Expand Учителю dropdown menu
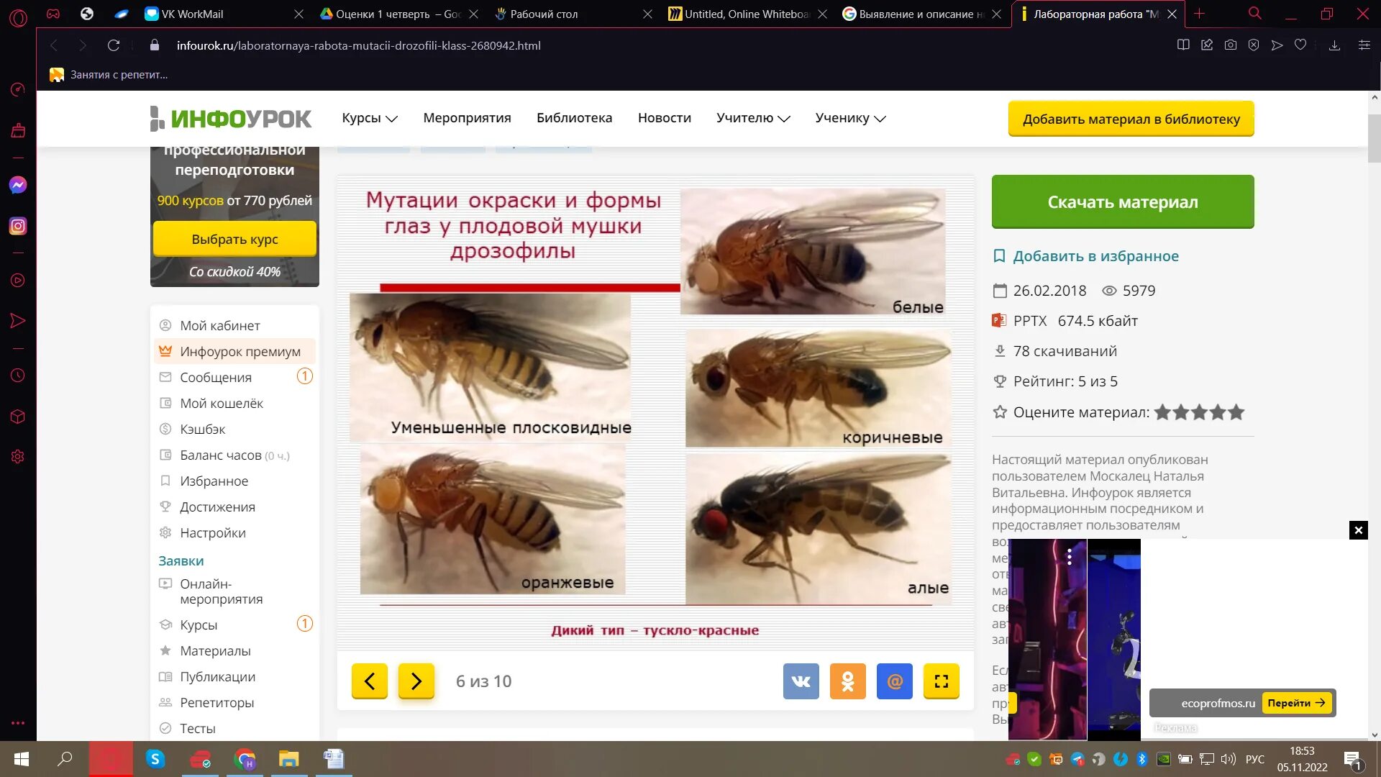The width and height of the screenshot is (1381, 777). pyautogui.click(x=752, y=118)
